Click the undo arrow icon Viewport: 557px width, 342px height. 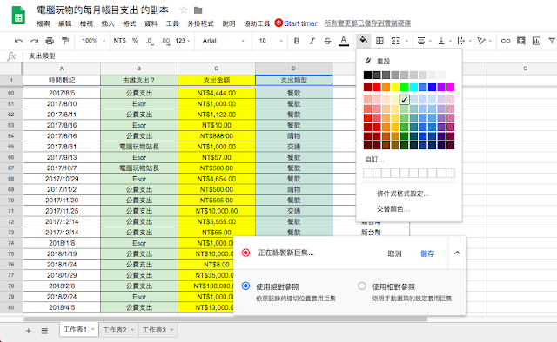(x=18, y=41)
